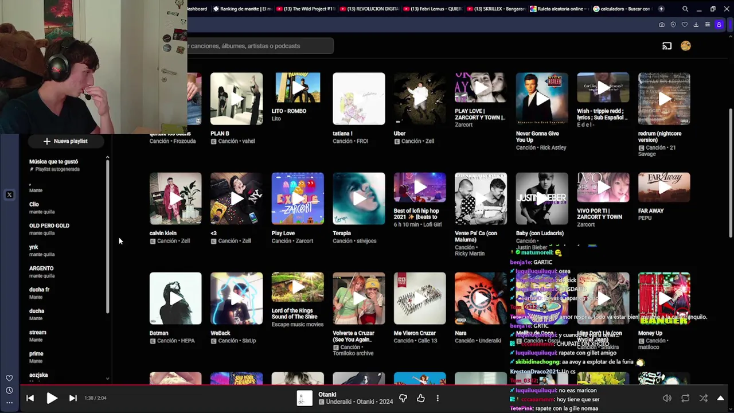Viewport: 734px width, 413px height.
Task: Play the Batman song overlay button
Action: pyautogui.click(x=175, y=298)
